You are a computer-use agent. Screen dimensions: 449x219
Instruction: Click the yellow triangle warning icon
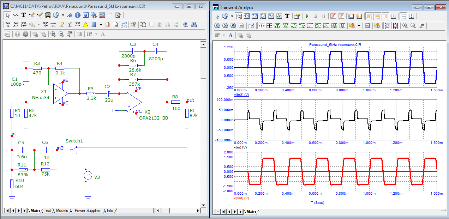(x=85, y=25)
